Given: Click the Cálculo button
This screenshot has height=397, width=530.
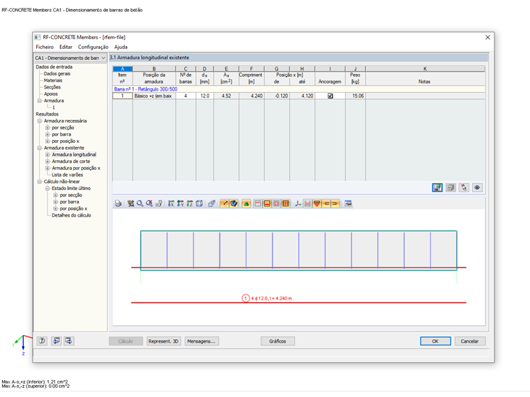Looking at the screenshot, I should [126, 341].
